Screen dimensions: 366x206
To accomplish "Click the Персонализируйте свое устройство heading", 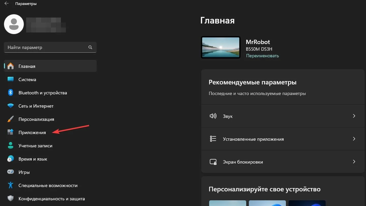I will pyautogui.click(x=265, y=189).
